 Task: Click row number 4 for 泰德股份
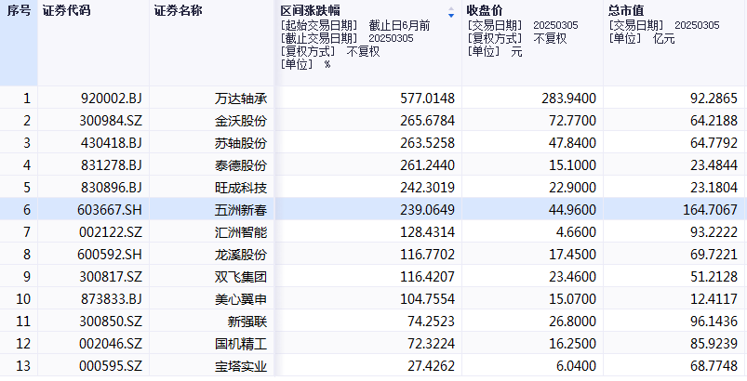(x=27, y=164)
